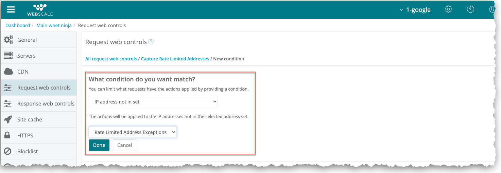The width and height of the screenshot is (501, 173).
Task: Select Response web controls in sidebar
Action: 46,103
